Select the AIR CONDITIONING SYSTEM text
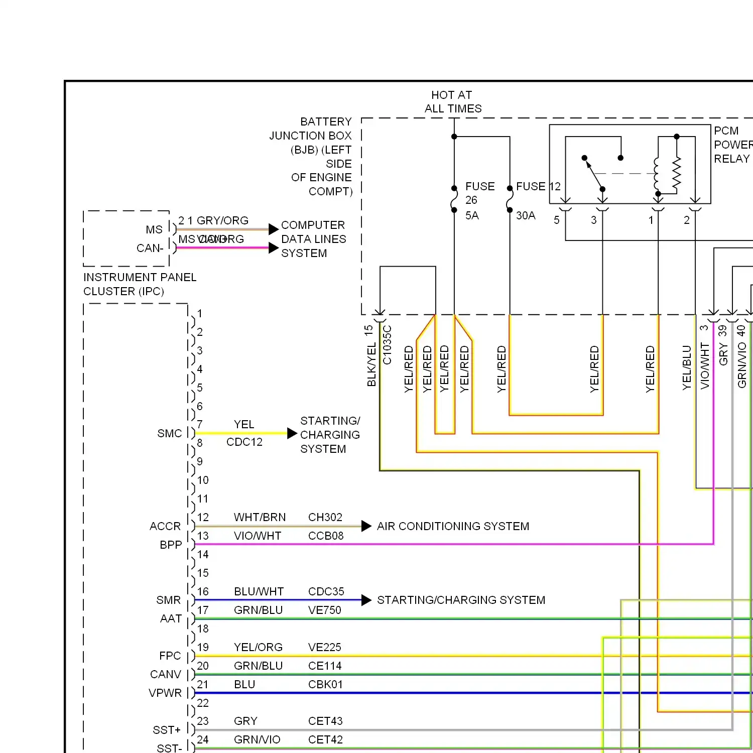Screen dimensions: 753x753 (x=453, y=526)
